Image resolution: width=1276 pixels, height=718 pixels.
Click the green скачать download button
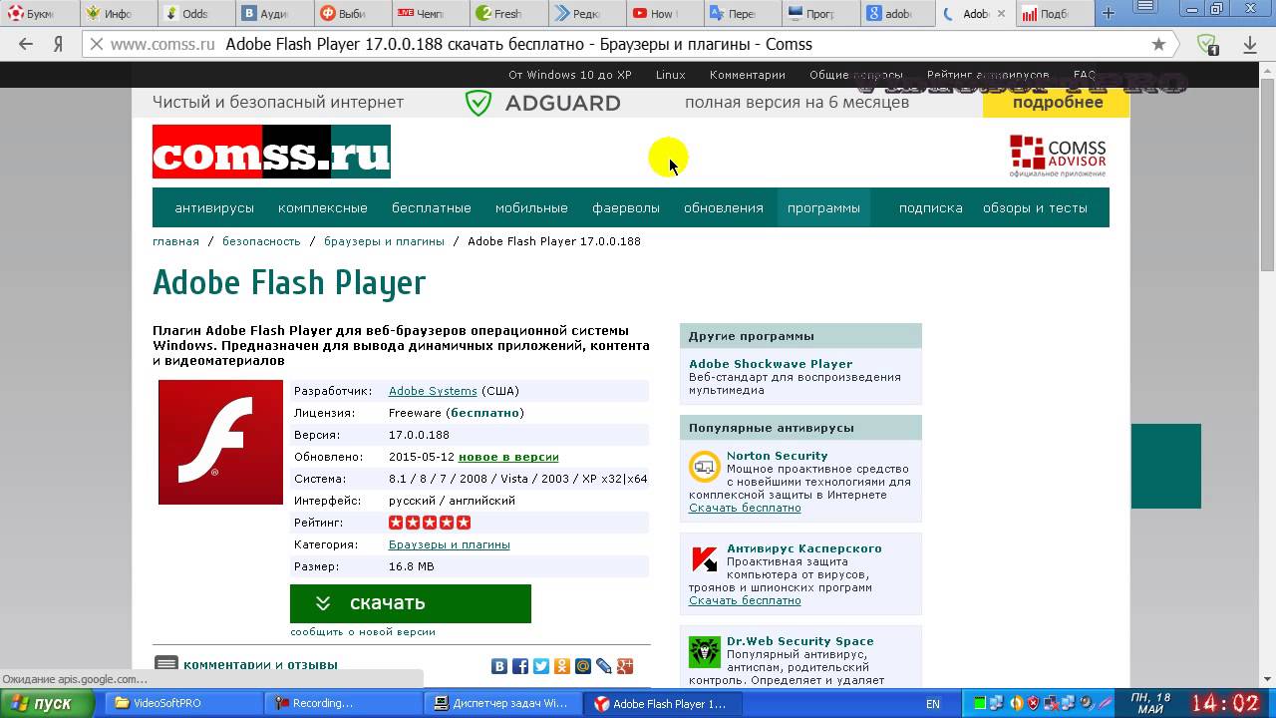411,603
